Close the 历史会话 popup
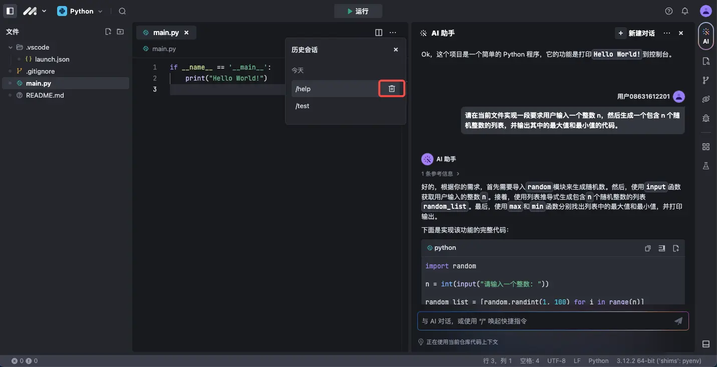The height and width of the screenshot is (367, 717). click(x=396, y=50)
